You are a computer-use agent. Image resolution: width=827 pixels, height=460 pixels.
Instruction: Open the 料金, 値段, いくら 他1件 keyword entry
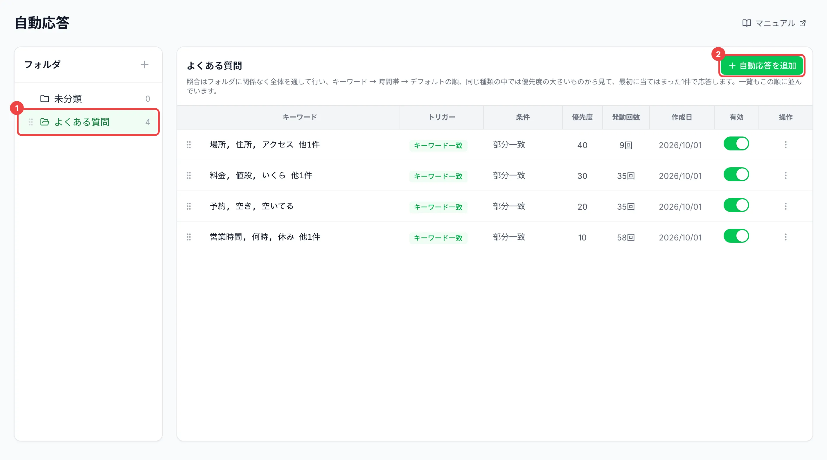pos(261,176)
